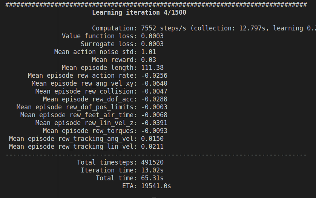Screen dimensions: 316x198
Task: Click the 'Learning iteration 4/1500' heading
Action: [x=139, y=12]
